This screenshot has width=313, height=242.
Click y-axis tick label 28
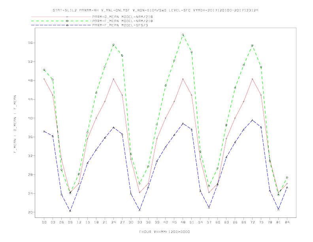[30, 175]
